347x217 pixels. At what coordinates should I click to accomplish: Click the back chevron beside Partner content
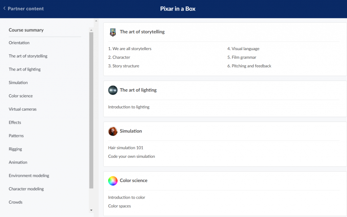click(x=4, y=8)
